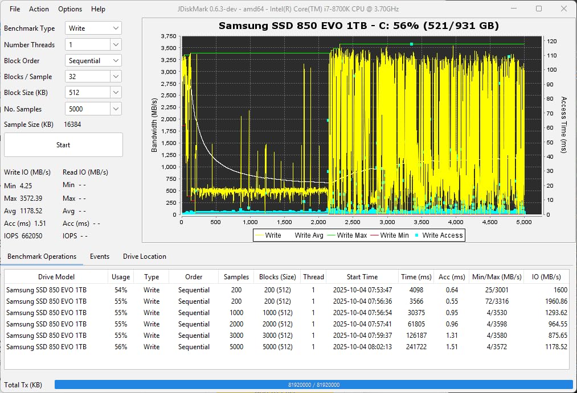Open the Block Size (KB) dropdown

pos(93,92)
